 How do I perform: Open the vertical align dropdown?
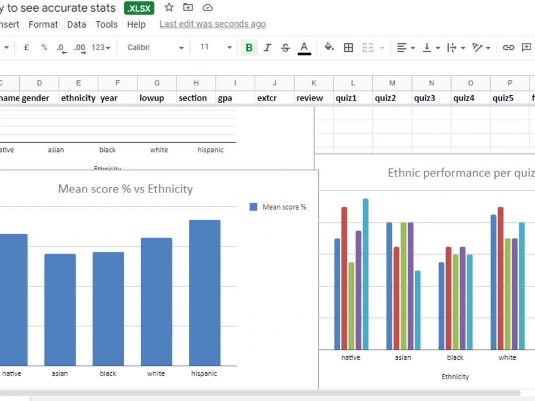431,48
